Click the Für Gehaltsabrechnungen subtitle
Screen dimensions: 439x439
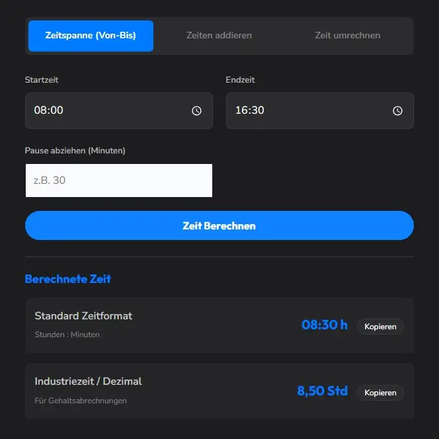pos(80,401)
